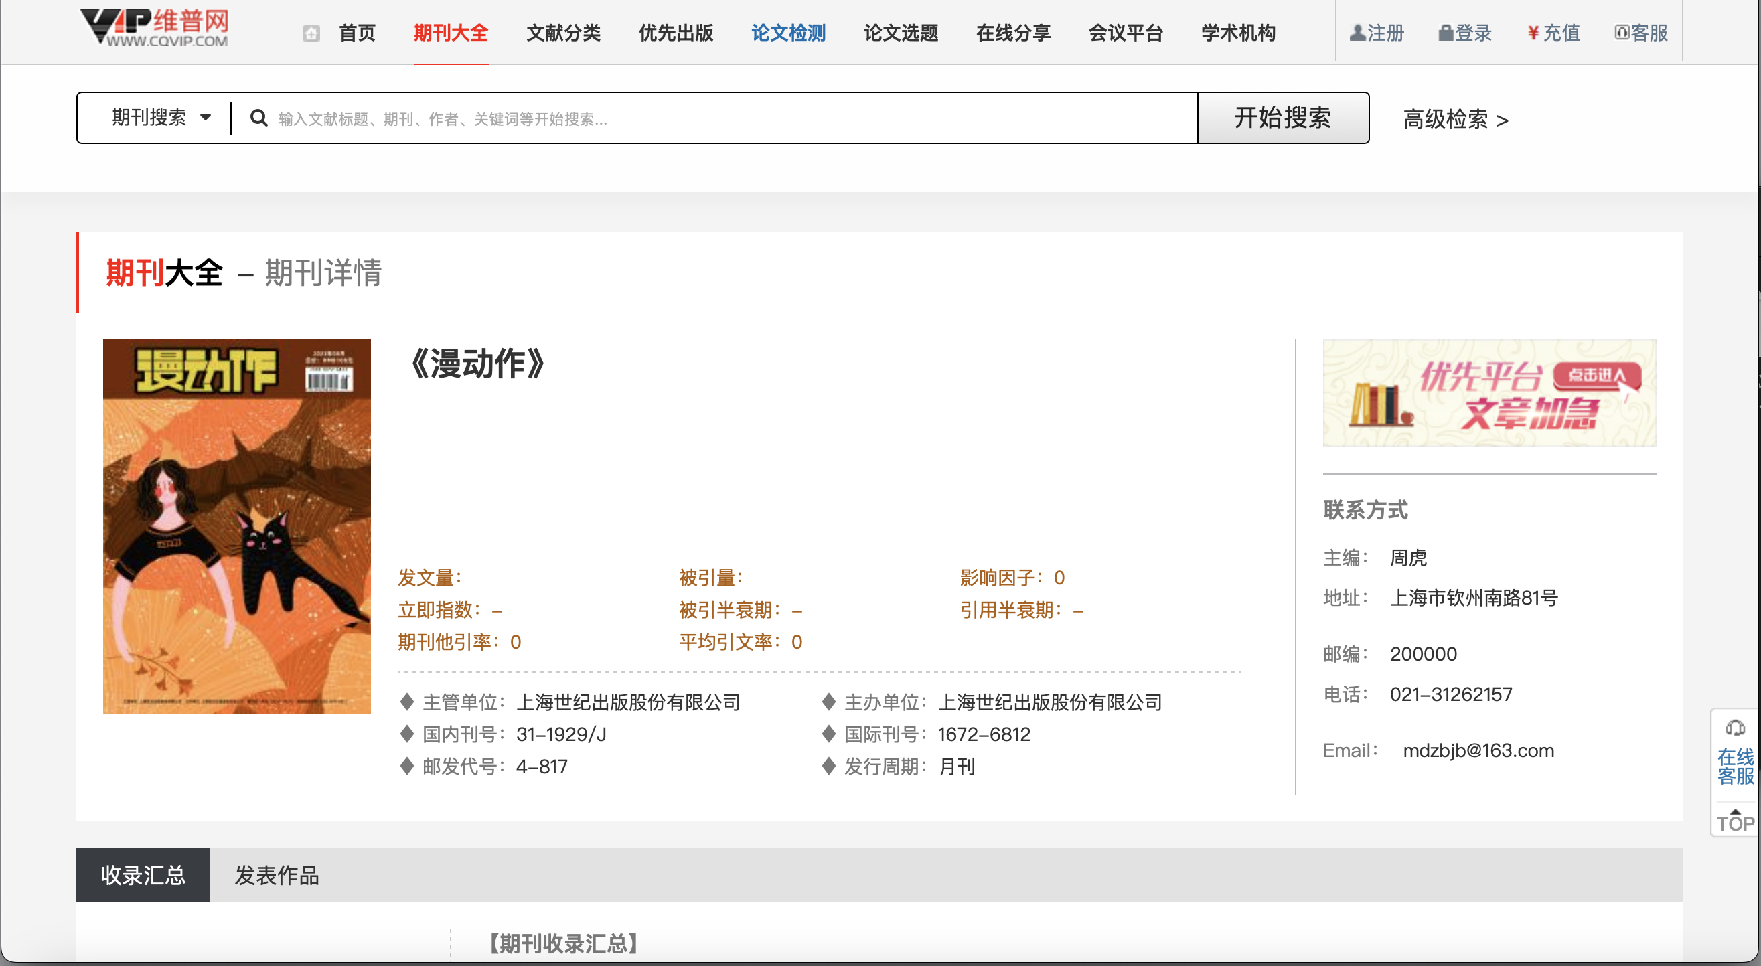Viewport: 1761px width, 966px height.
Task: Click 主管单位 上海世纪出版股份有限公司 text
Action: tap(628, 702)
